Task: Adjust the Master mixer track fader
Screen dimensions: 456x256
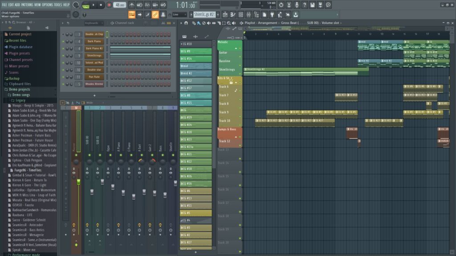Action: coord(78,182)
